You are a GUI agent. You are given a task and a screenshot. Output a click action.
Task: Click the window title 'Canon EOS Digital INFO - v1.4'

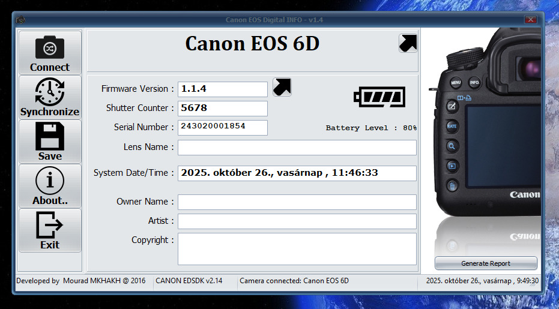tap(274, 20)
